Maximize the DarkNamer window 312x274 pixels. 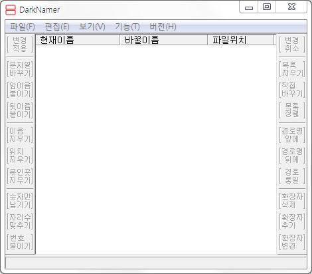coord(267,7)
